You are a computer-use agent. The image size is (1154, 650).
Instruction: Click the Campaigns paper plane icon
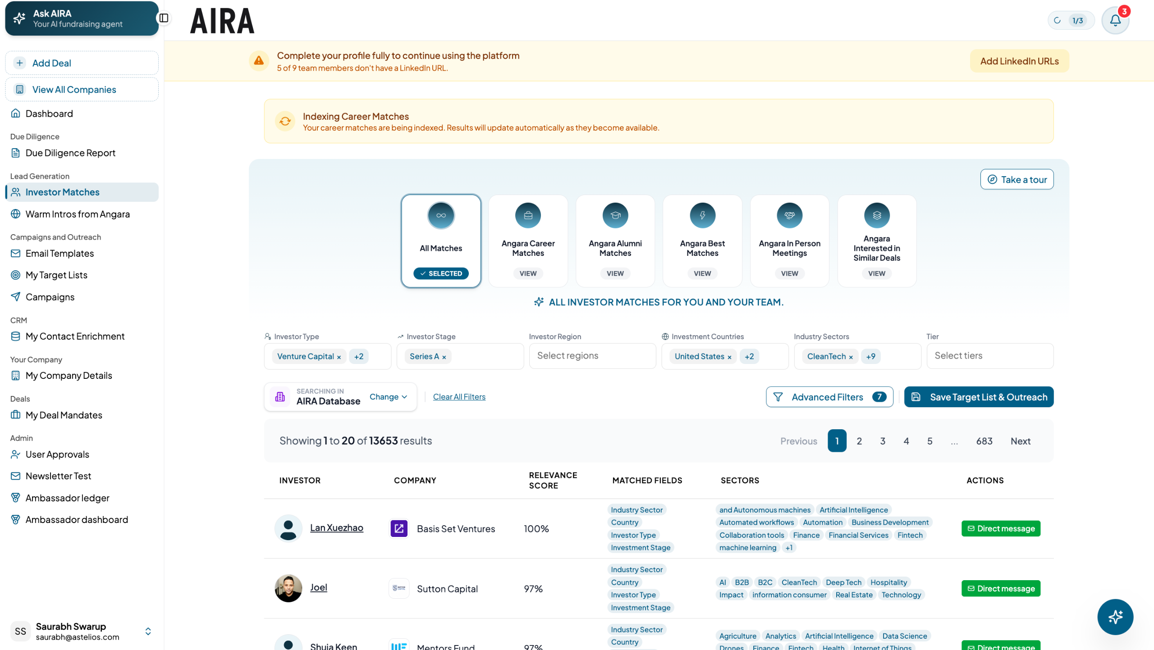[16, 296]
